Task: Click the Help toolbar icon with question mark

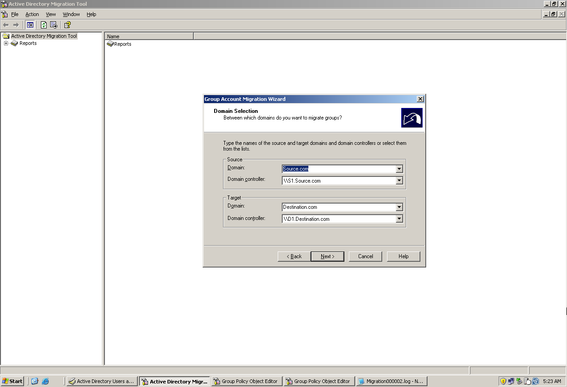Action: pyautogui.click(x=68, y=25)
